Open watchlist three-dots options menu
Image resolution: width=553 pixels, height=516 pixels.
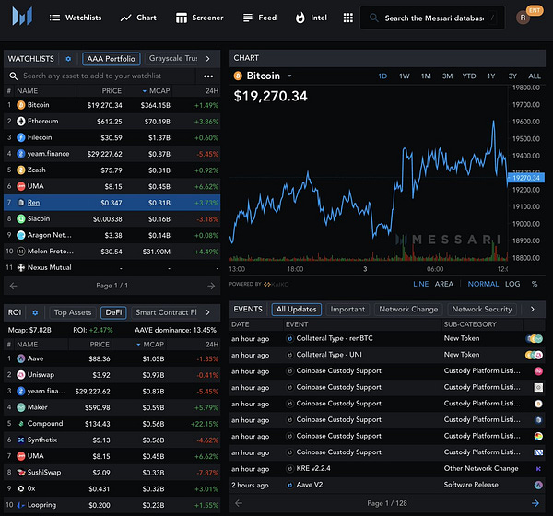click(208, 76)
